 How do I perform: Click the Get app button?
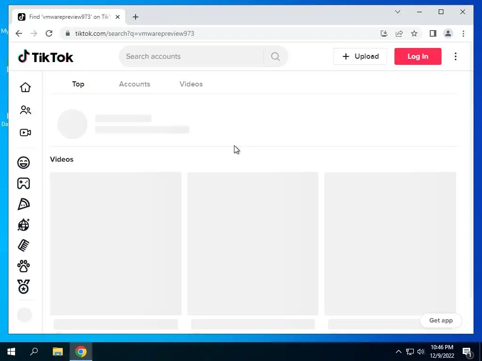click(x=441, y=320)
